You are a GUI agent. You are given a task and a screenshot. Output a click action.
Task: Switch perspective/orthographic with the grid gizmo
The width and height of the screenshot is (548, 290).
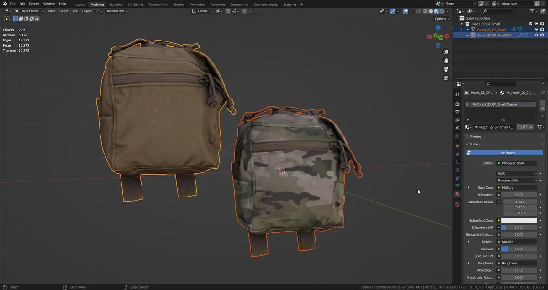coord(446,78)
